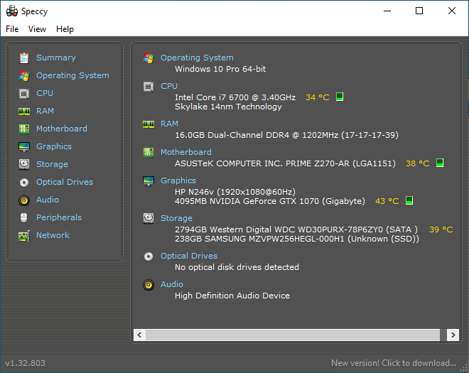Click the hard drive temperature 39 °C value
469x373 pixels.
441,229
